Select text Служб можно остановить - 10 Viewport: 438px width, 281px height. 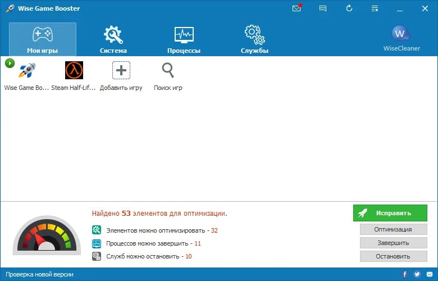pos(149,256)
